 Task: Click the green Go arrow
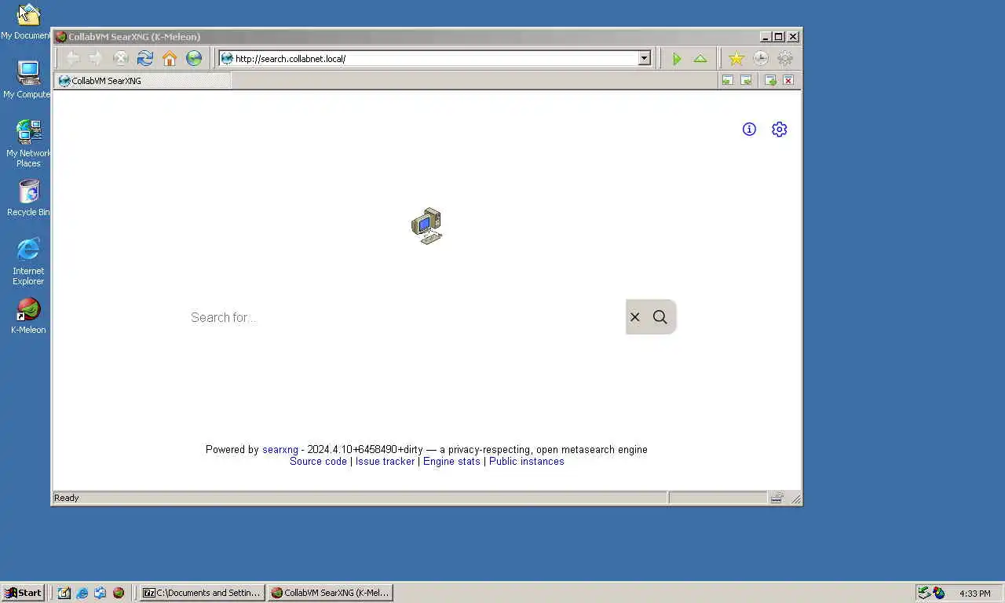(x=676, y=58)
